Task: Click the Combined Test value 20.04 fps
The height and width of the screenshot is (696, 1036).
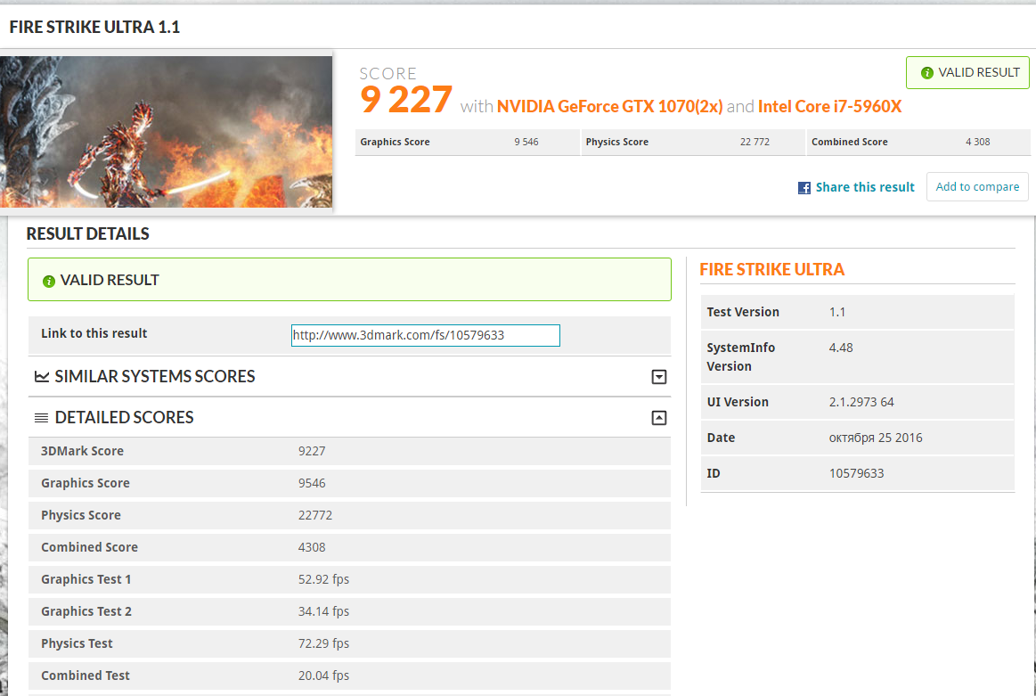Action: (323, 676)
